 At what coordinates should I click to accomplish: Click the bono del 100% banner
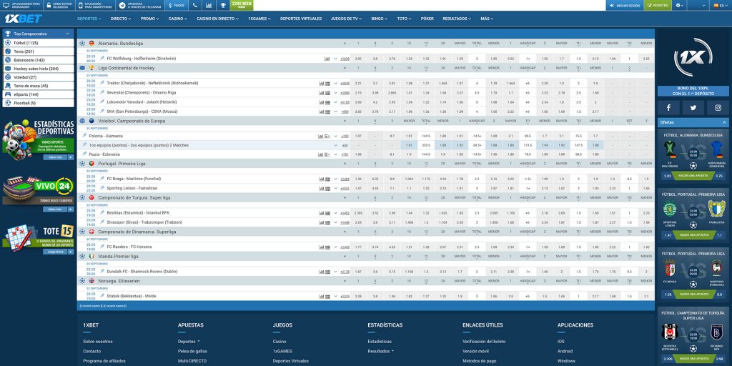pos(693,91)
